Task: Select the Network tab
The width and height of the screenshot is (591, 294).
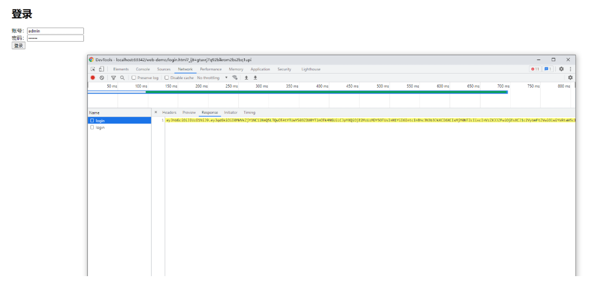Action: tap(185, 69)
